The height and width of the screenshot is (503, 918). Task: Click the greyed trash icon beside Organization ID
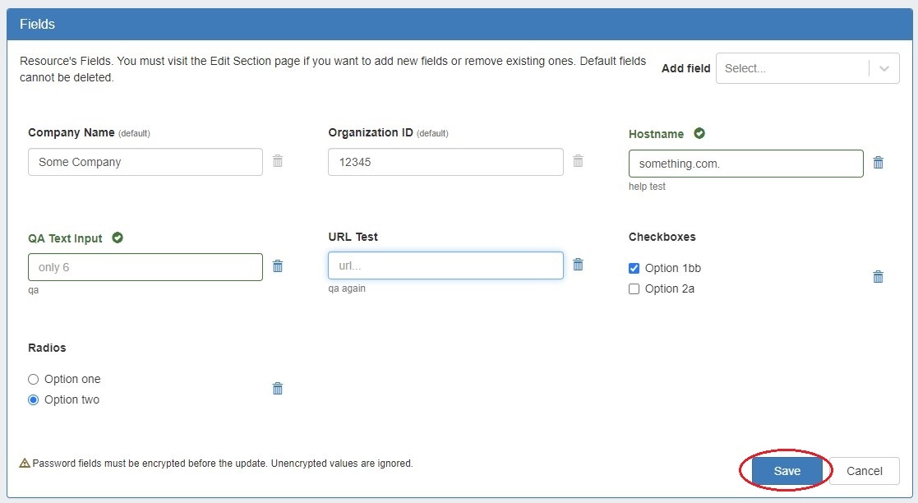578,161
